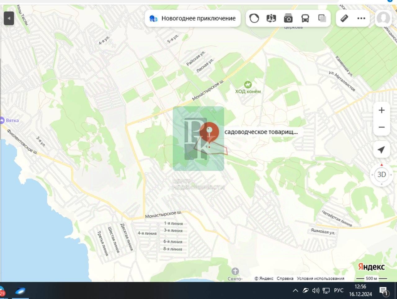
Task: Switch the РУС input language
Action: click(x=339, y=291)
